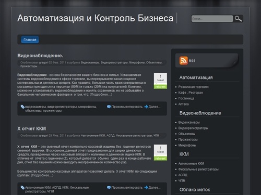Open the Х отчет ККМ post title
Viewport: 261px width, 195px height.
pos(32,128)
